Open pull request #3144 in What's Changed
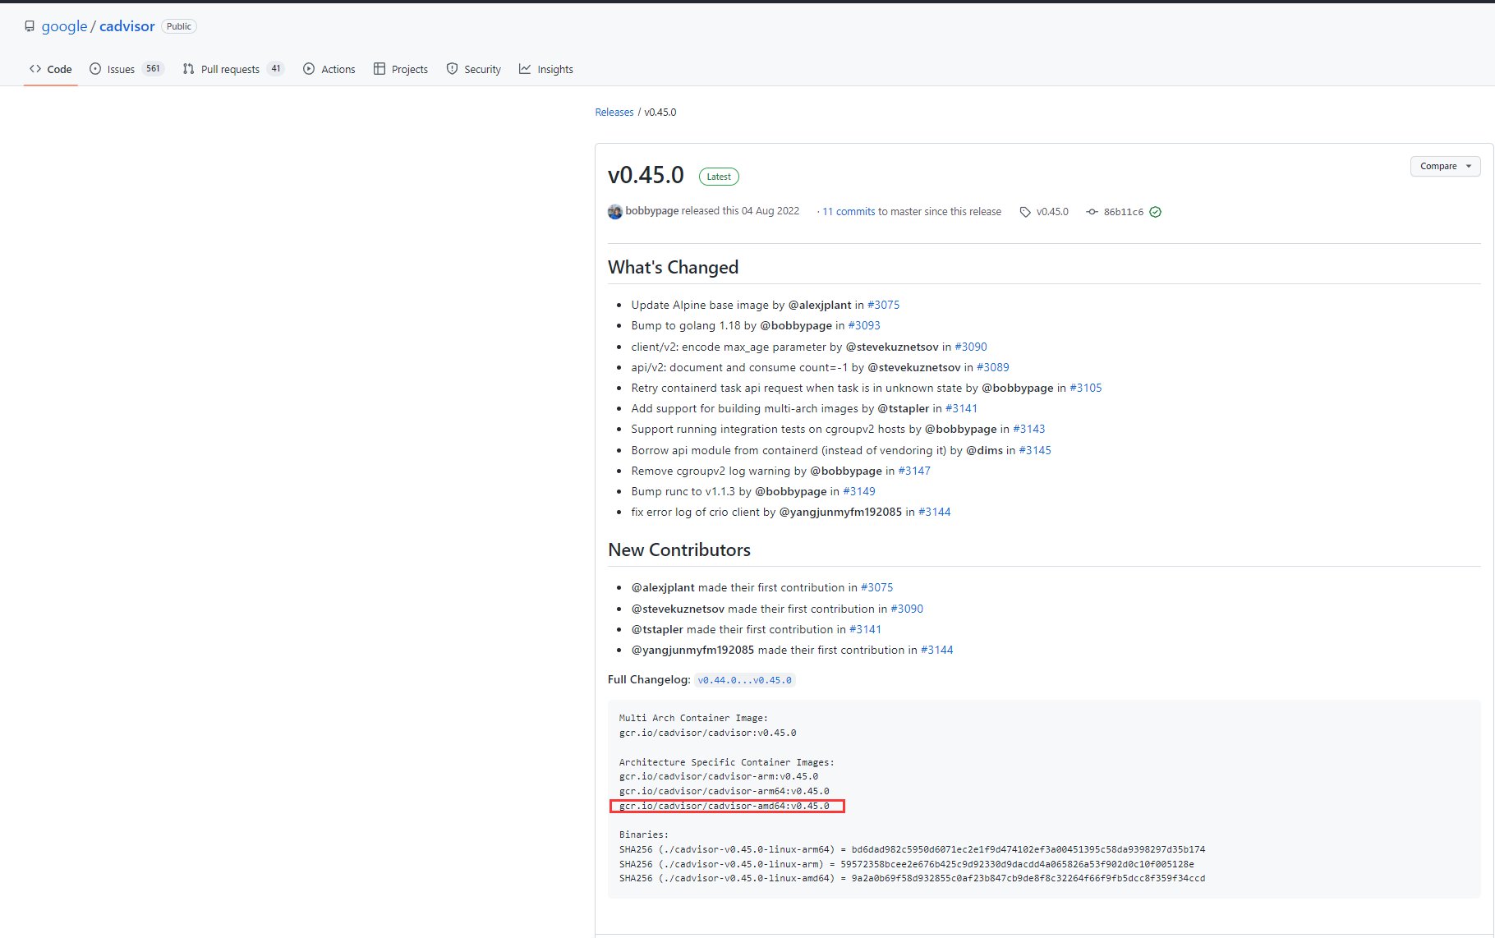 (x=935, y=512)
